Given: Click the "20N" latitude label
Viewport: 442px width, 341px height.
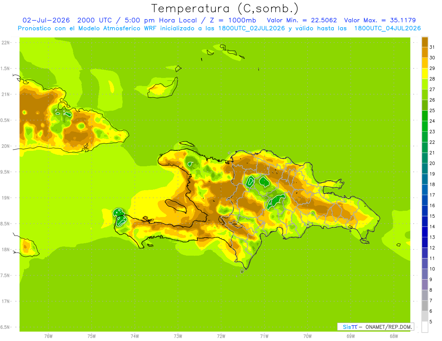Looking at the screenshot, I should (6, 146).
